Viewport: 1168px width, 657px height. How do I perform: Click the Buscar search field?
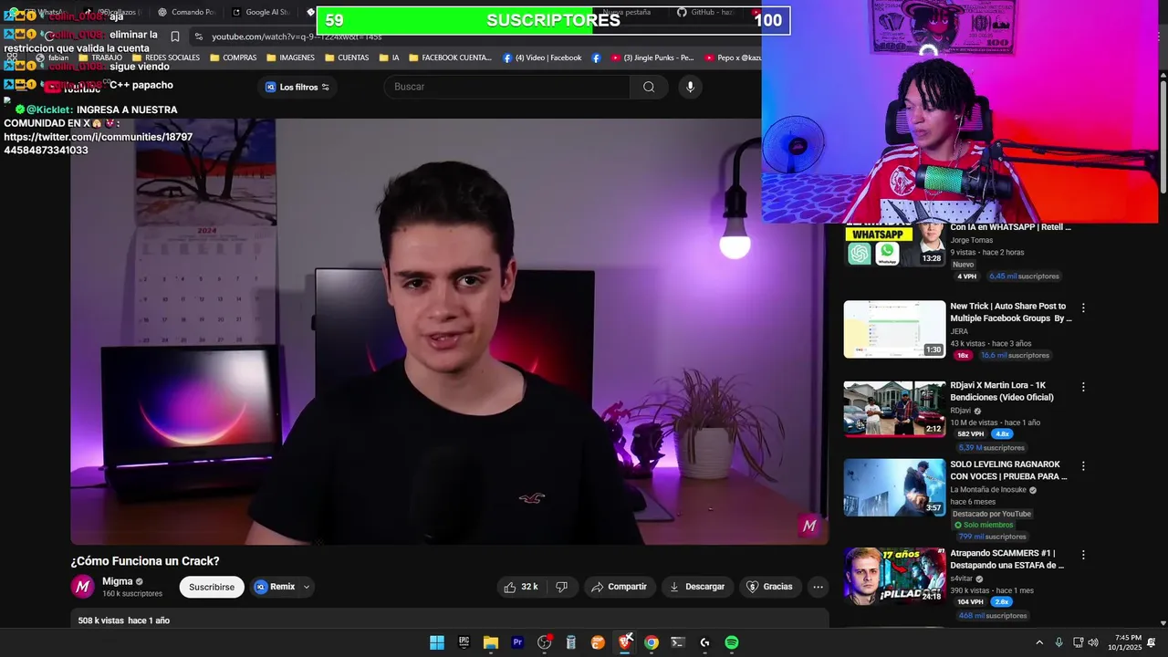(x=507, y=87)
